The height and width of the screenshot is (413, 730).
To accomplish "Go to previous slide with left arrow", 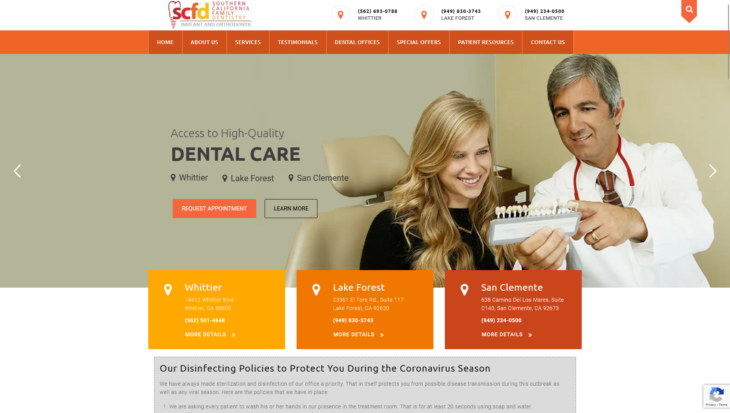I will point(17,171).
